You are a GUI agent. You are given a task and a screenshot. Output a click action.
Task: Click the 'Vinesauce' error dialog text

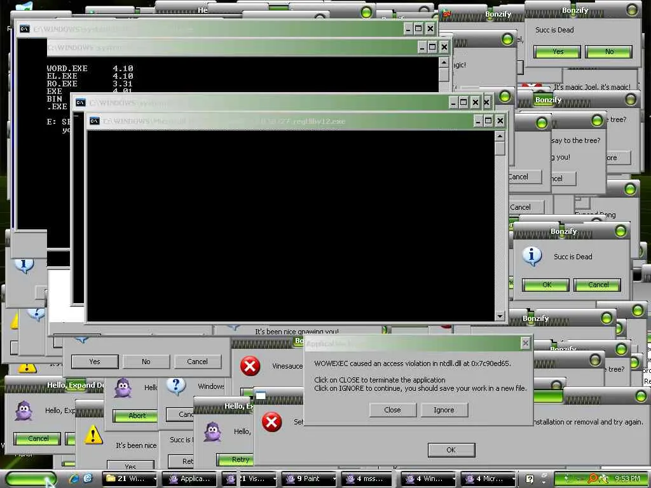pyautogui.click(x=287, y=366)
